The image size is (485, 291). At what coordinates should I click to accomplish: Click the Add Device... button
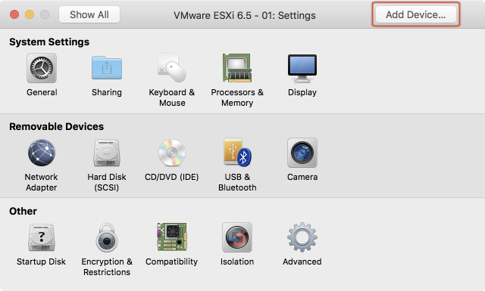[416, 14]
